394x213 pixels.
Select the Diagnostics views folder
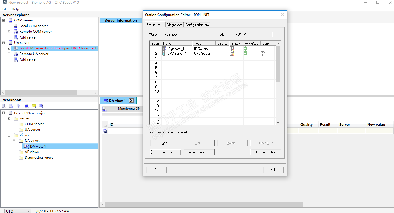click(x=36, y=157)
